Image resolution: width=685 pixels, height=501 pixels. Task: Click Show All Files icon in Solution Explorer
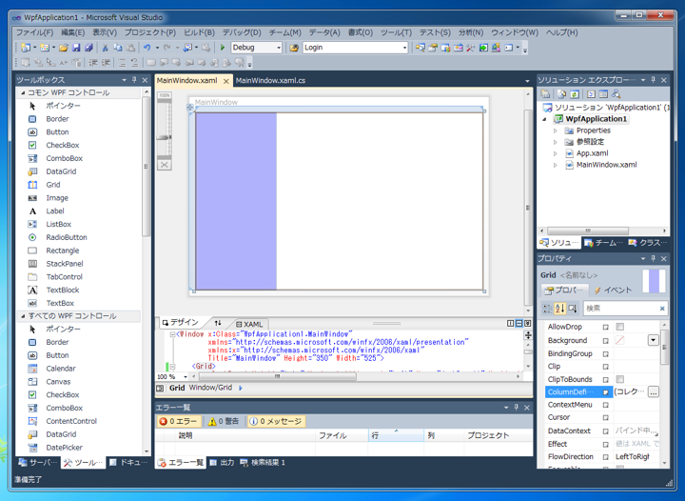pos(562,94)
